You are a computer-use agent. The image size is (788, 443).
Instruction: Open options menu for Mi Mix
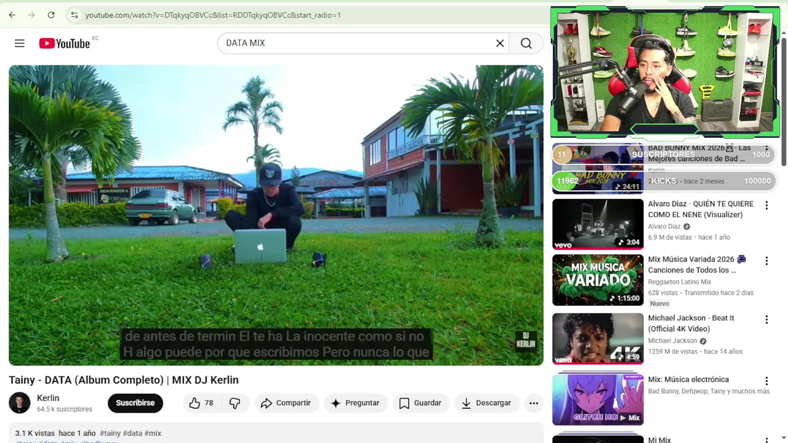point(766,440)
